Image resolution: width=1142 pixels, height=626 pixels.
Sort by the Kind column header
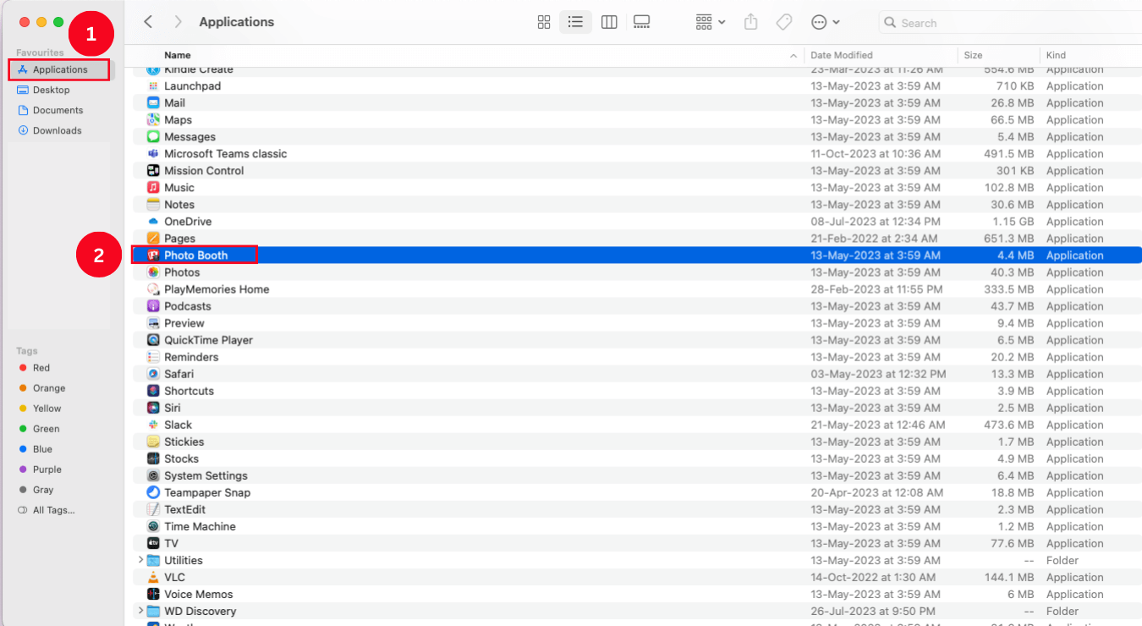(x=1056, y=55)
